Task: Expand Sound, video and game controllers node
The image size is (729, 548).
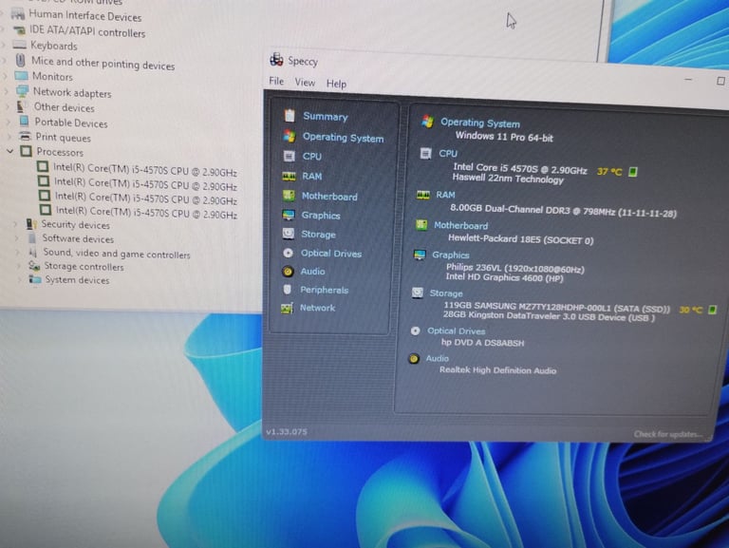Action: tap(18, 252)
